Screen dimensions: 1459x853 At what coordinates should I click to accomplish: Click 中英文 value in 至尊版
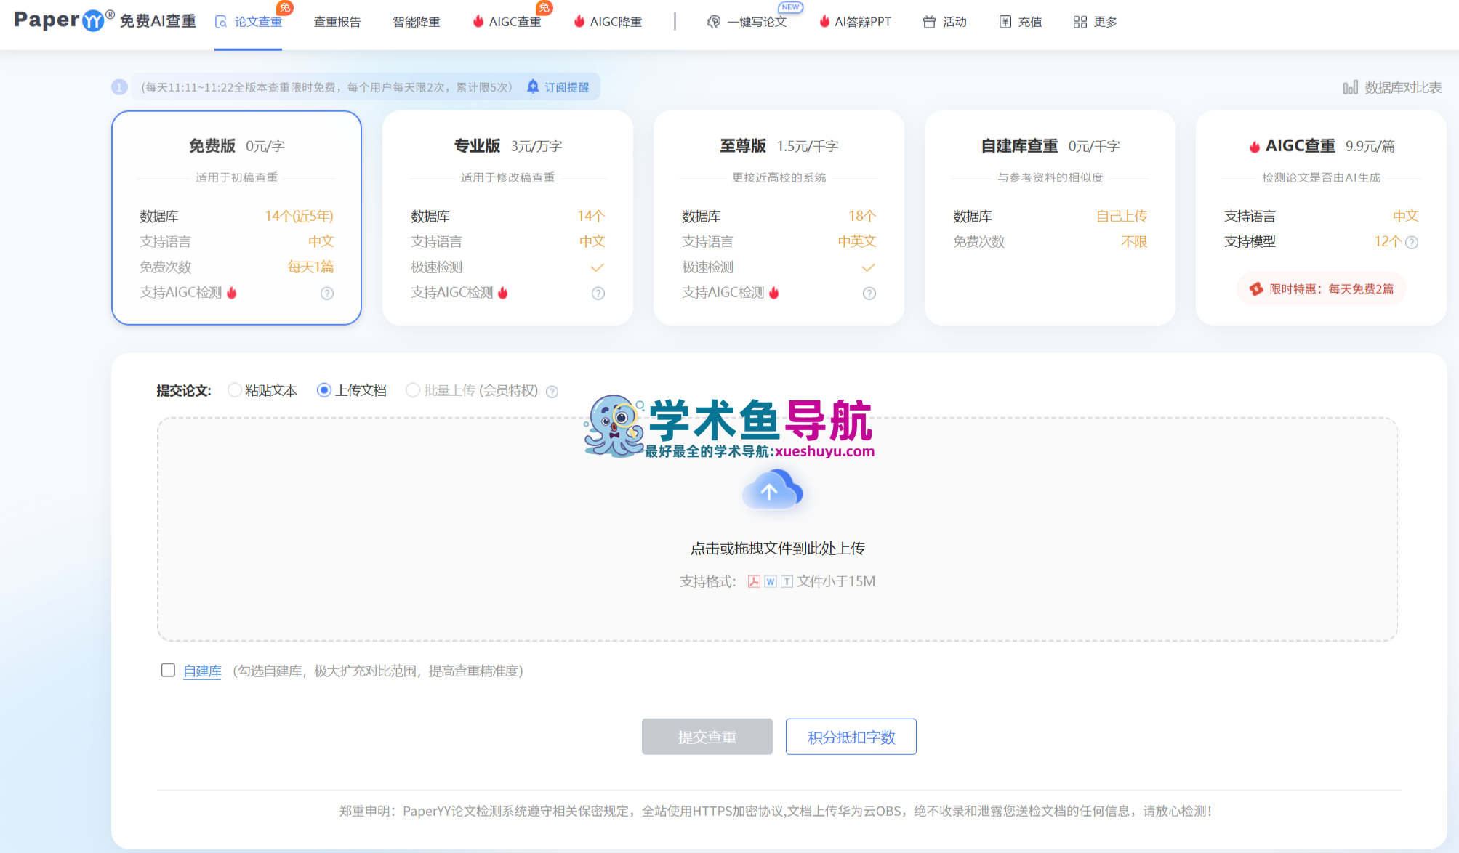coord(857,241)
